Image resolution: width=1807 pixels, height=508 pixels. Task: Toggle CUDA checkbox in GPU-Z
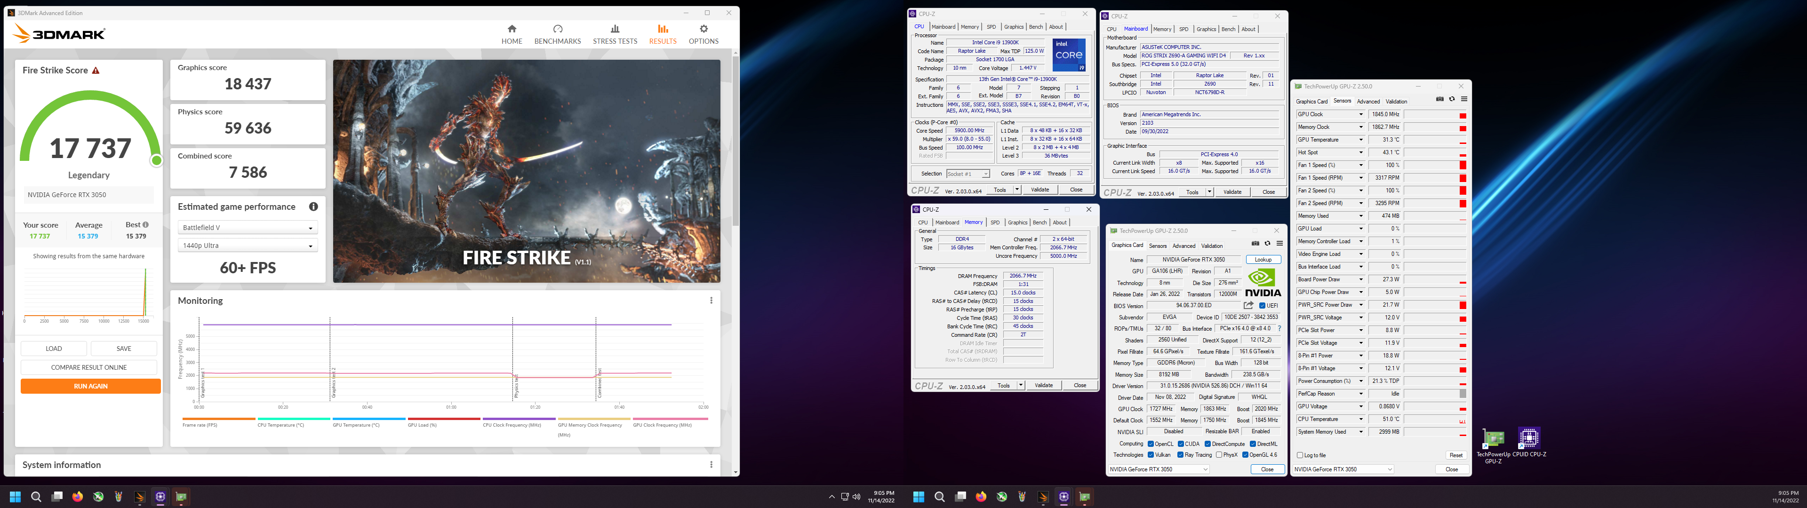1181,444
